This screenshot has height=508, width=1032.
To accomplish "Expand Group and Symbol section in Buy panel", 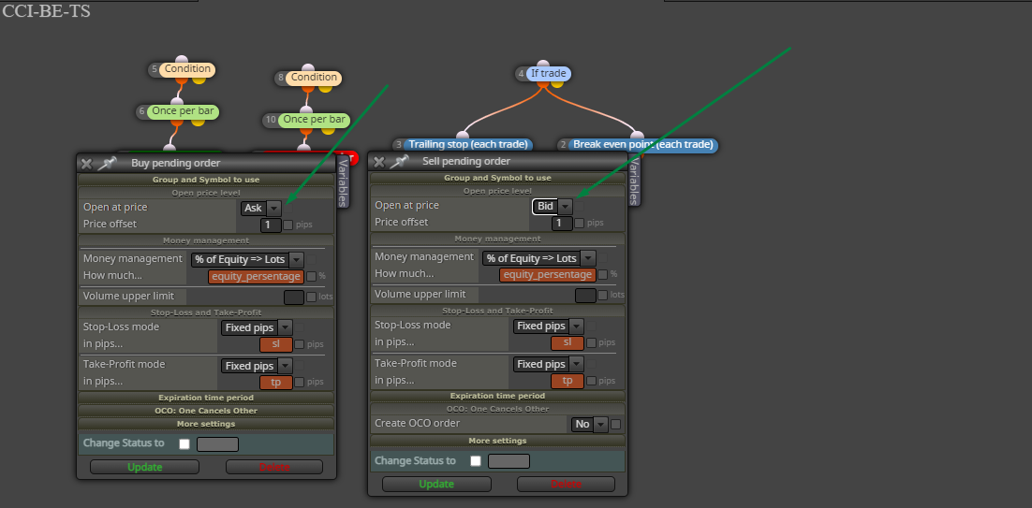I will [x=206, y=180].
